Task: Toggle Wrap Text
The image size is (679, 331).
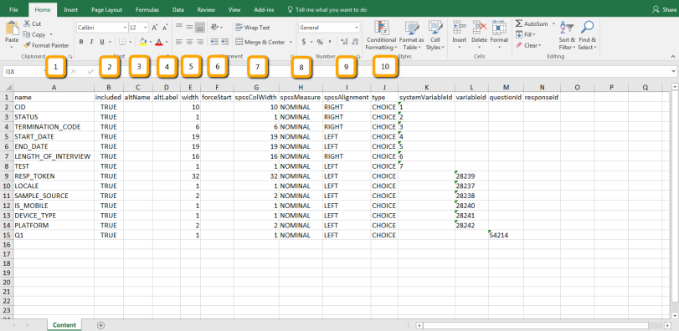Action: pos(253,28)
